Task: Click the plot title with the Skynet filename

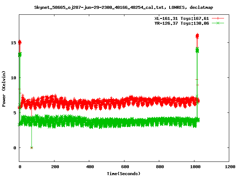Action: [x=123, y=7]
